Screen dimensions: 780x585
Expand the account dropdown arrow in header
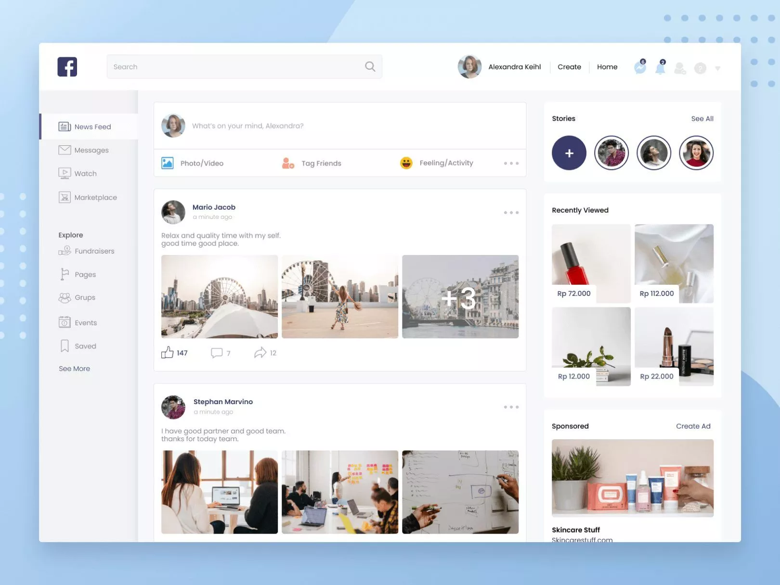click(717, 69)
